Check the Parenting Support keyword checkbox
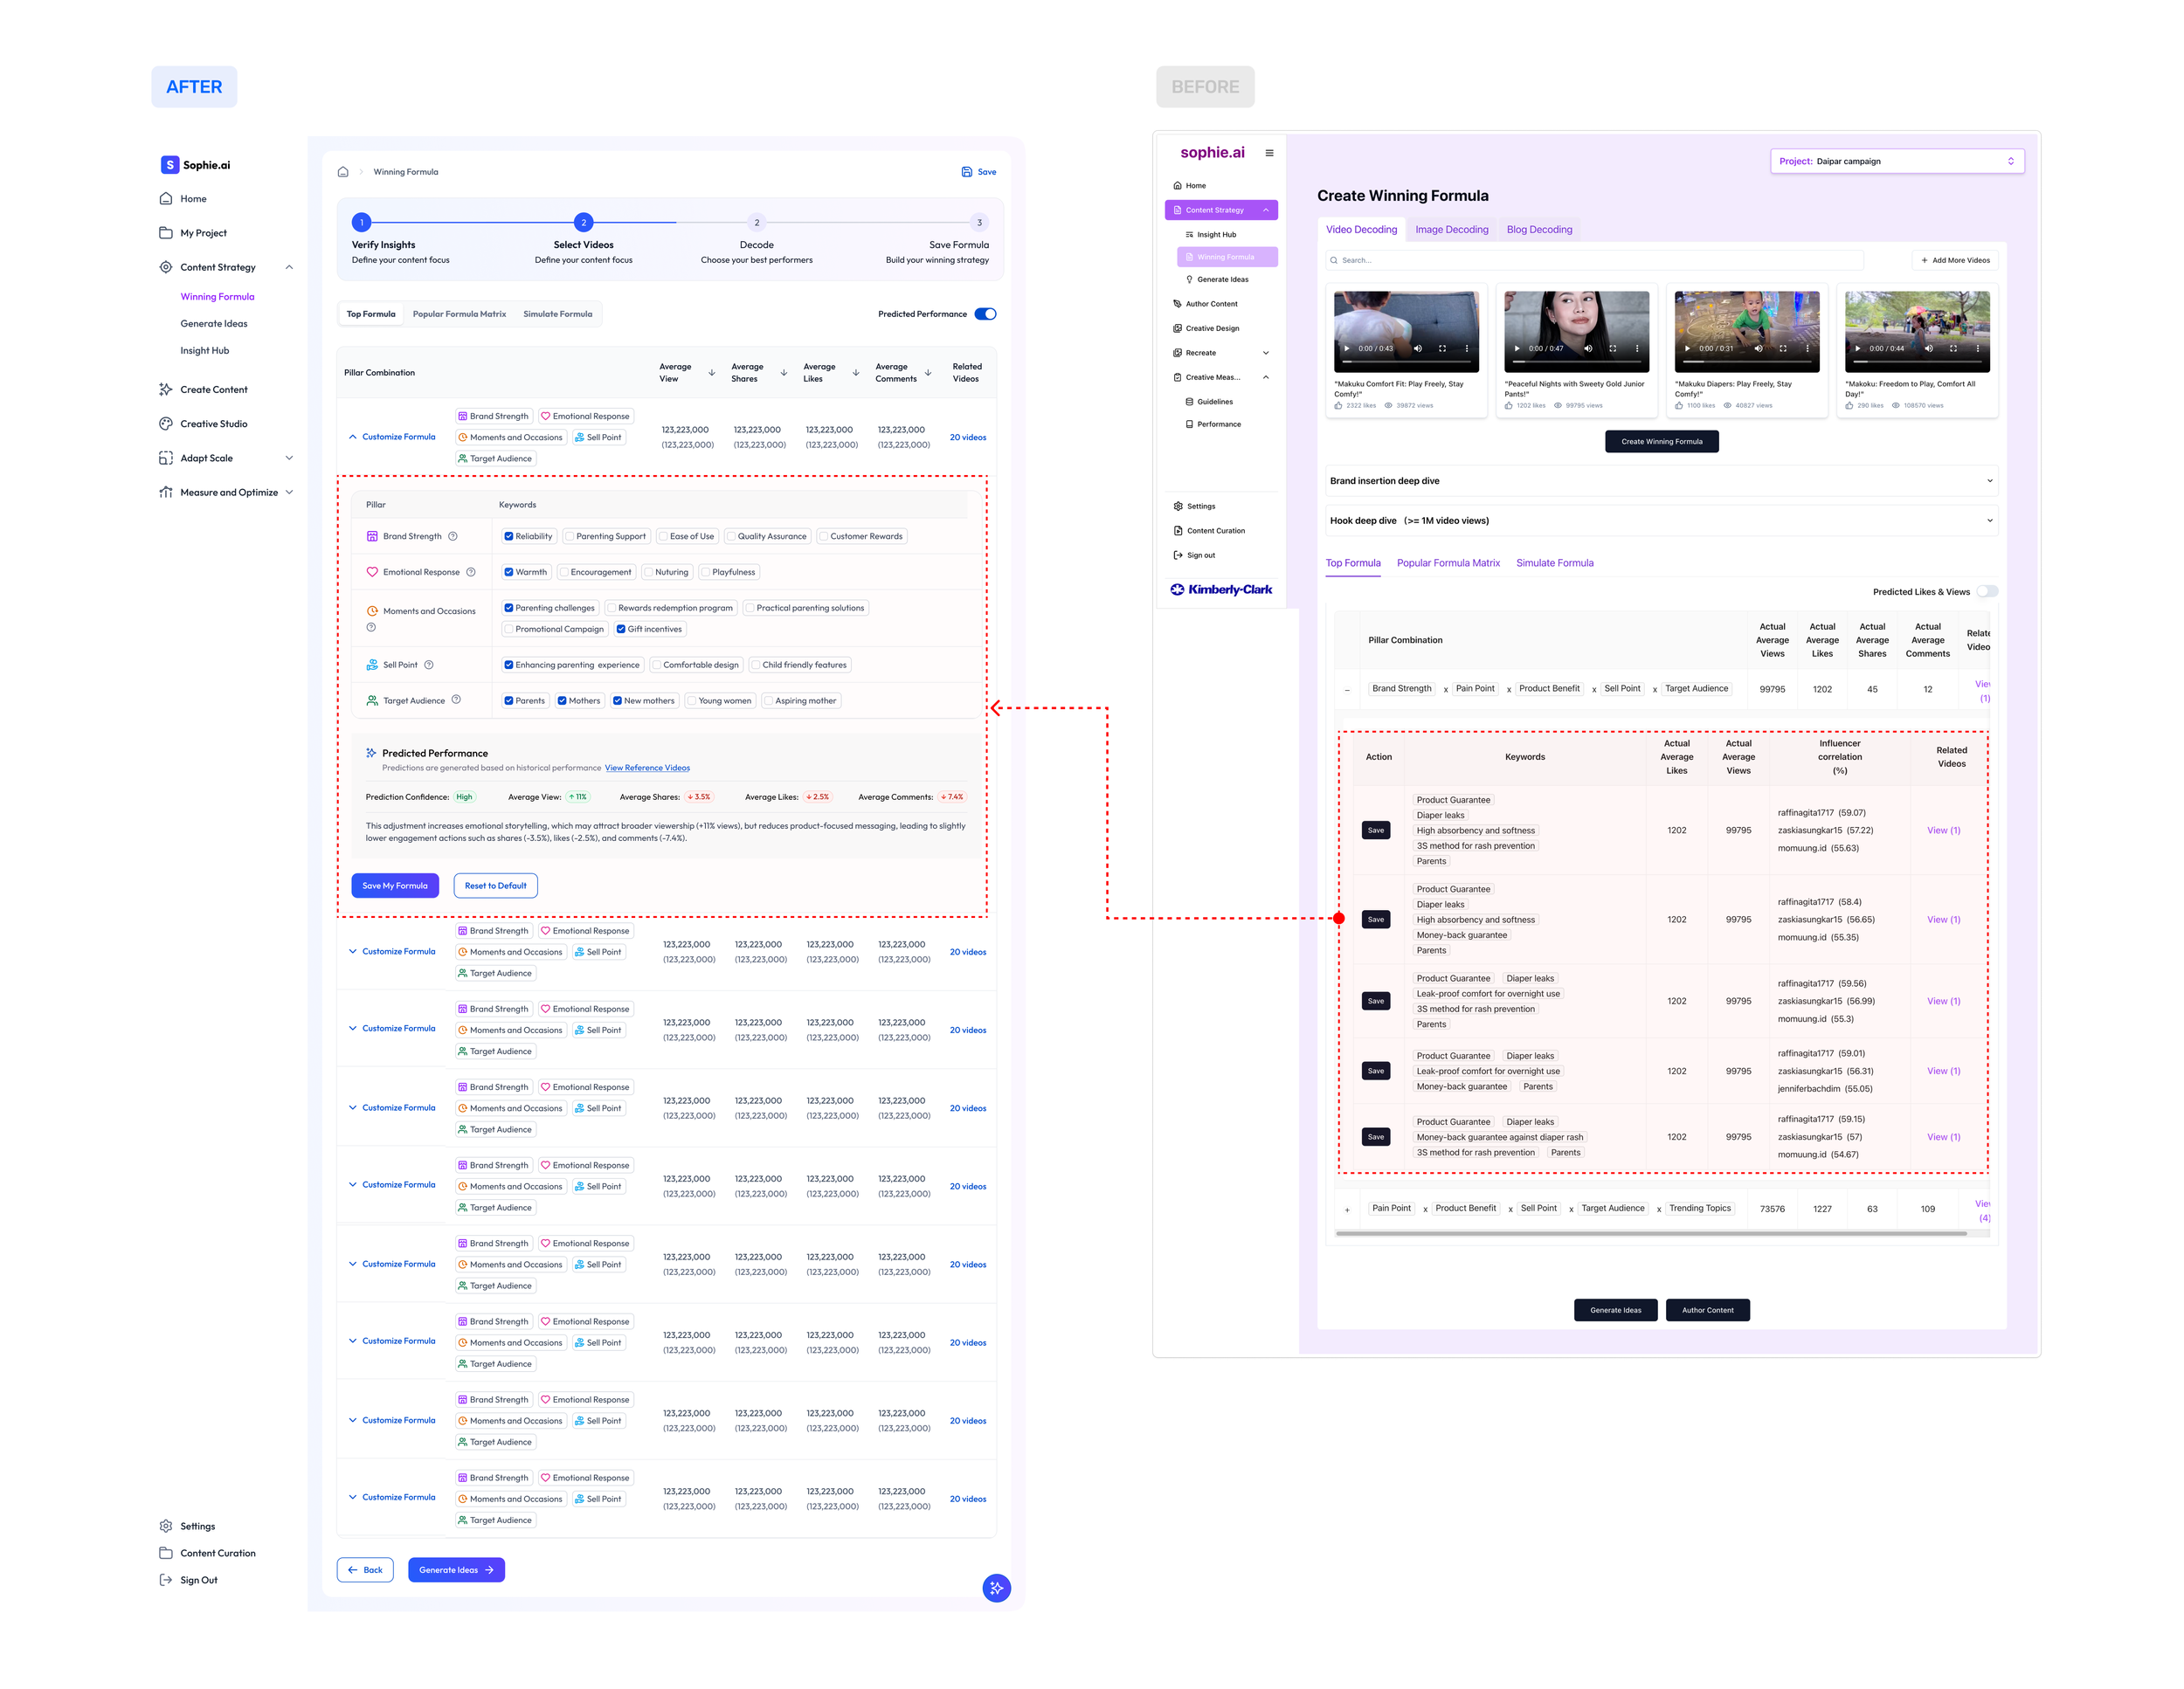 click(x=569, y=537)
